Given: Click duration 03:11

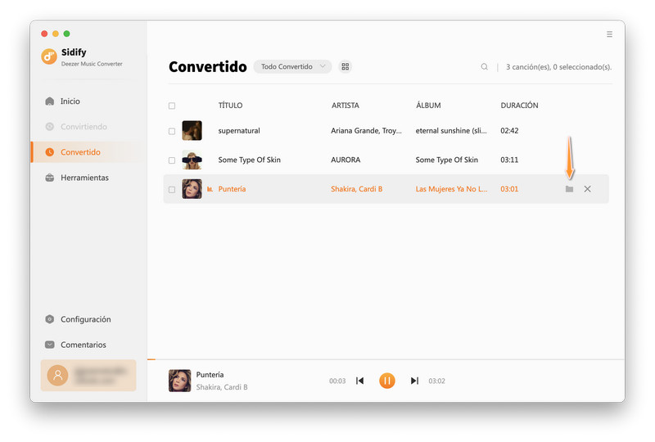Looking at the screenshot, I should click(509, 160).
